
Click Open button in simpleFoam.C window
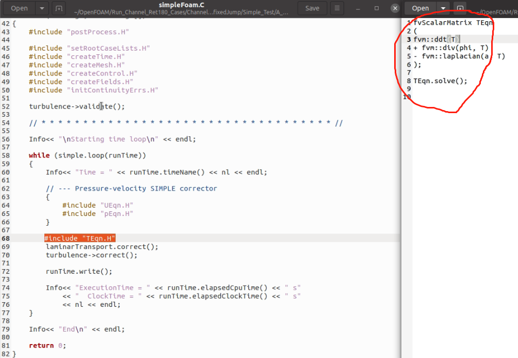point(19,8)
